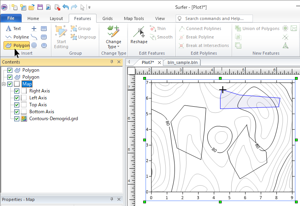Image resolution: width=300 pixels, height=206 pixels.
Task: Select the Ellipse insert tool
Action: [x=44, y=45]
